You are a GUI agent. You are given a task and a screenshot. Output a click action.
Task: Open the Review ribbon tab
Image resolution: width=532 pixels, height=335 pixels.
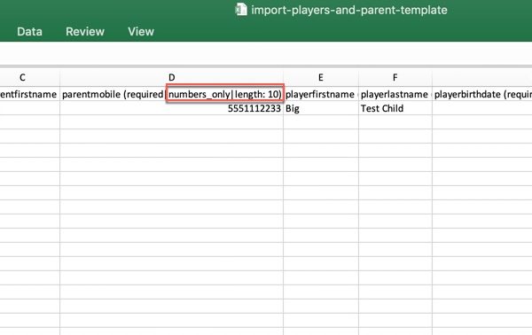pyautogui.click(x=85, y=32)
